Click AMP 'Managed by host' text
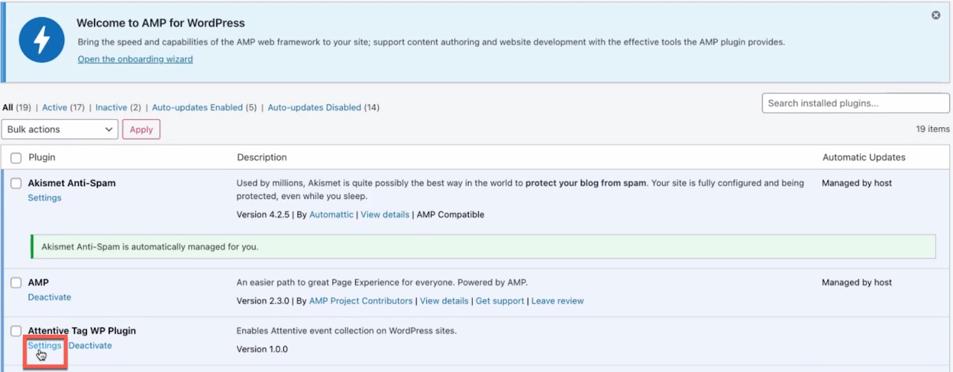The height and width of the screenshot is (372, 953). [x=857, y=282]
